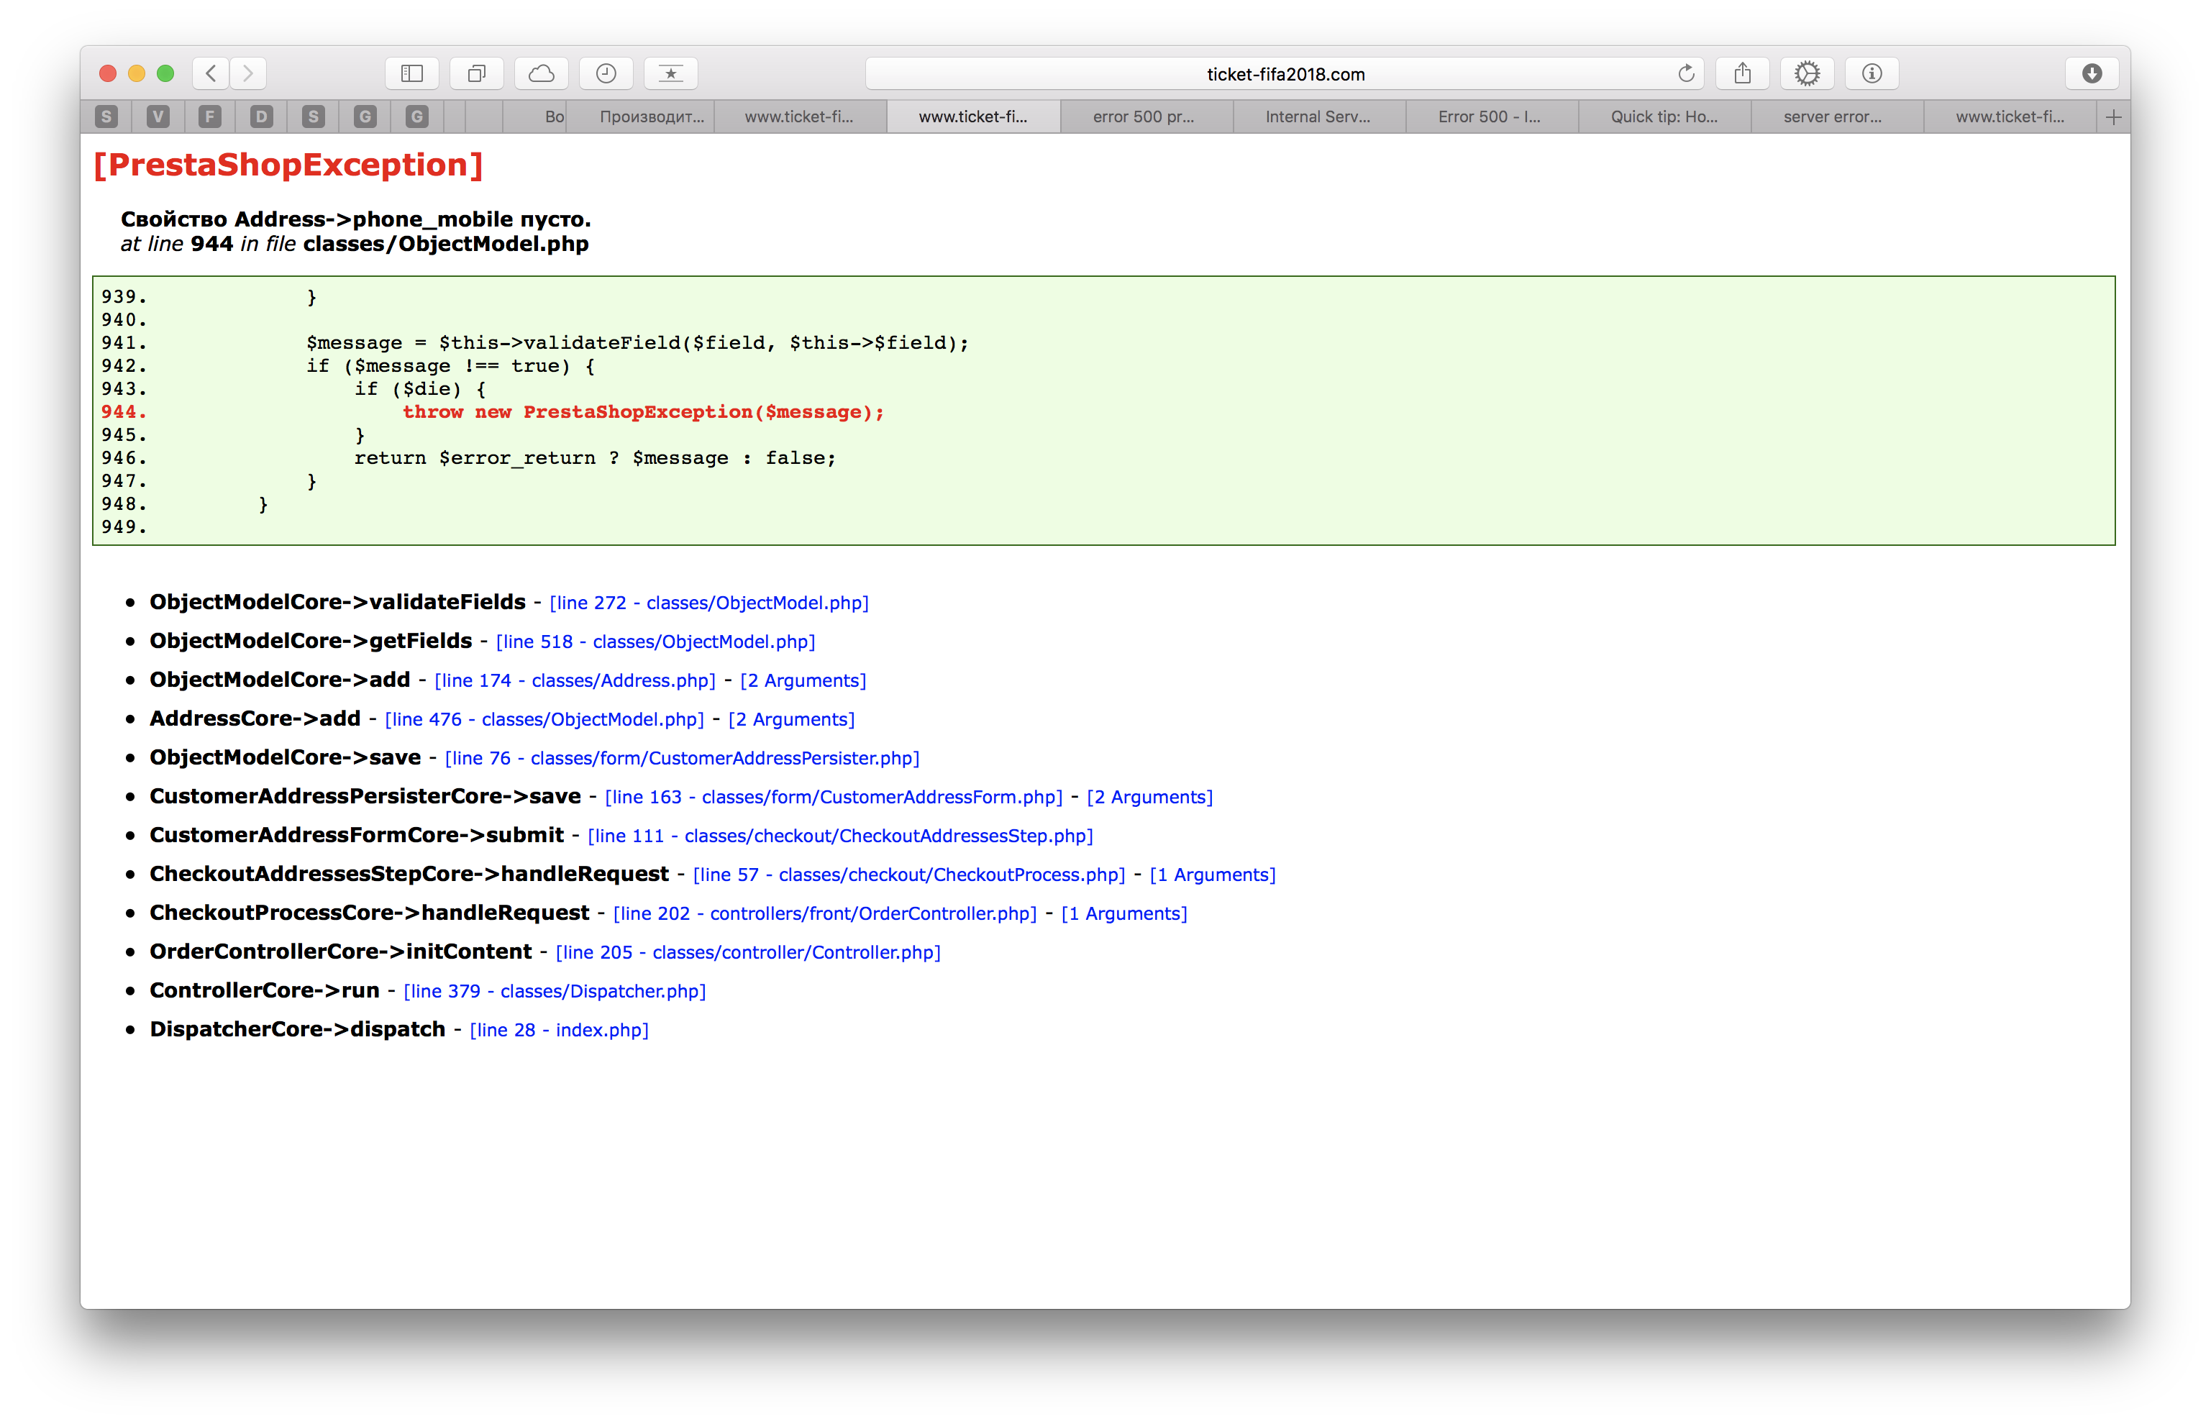Open '[line 28 - index.php]' link
Screen dimensions: 2211x1424
[x=560, y=1030]
